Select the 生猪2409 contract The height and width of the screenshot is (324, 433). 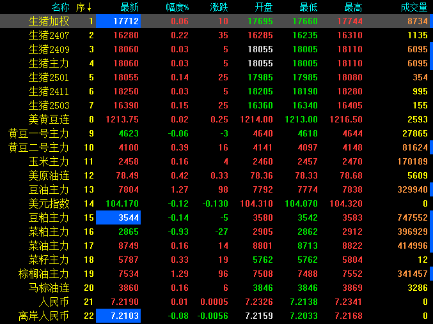tap(49, 49)
